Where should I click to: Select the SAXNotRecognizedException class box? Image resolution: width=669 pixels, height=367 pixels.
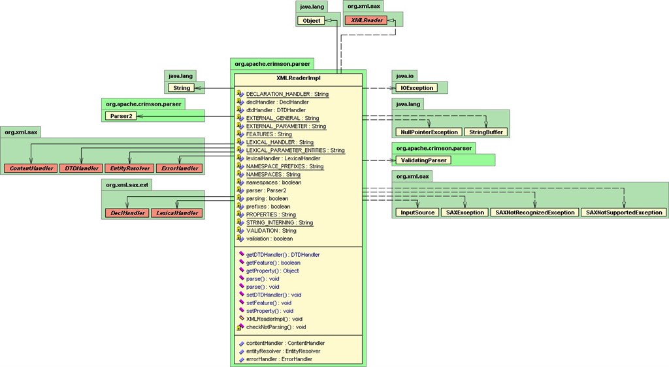tap(535, 213)
